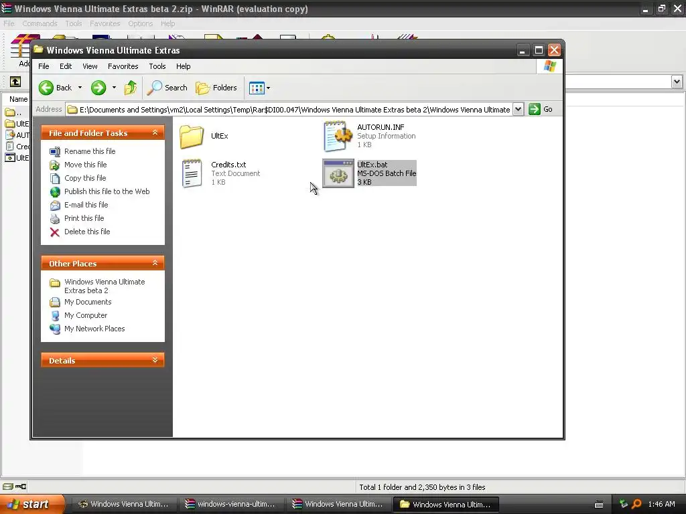Open My Documents in Other Places
Viewport: 686px width, 514px height.
click(88, 302)
